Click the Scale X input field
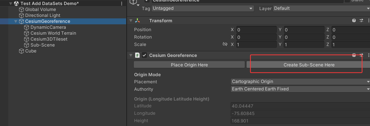This screenshot has height=126, width=370. pyautogui.click(x=256, y=44)
